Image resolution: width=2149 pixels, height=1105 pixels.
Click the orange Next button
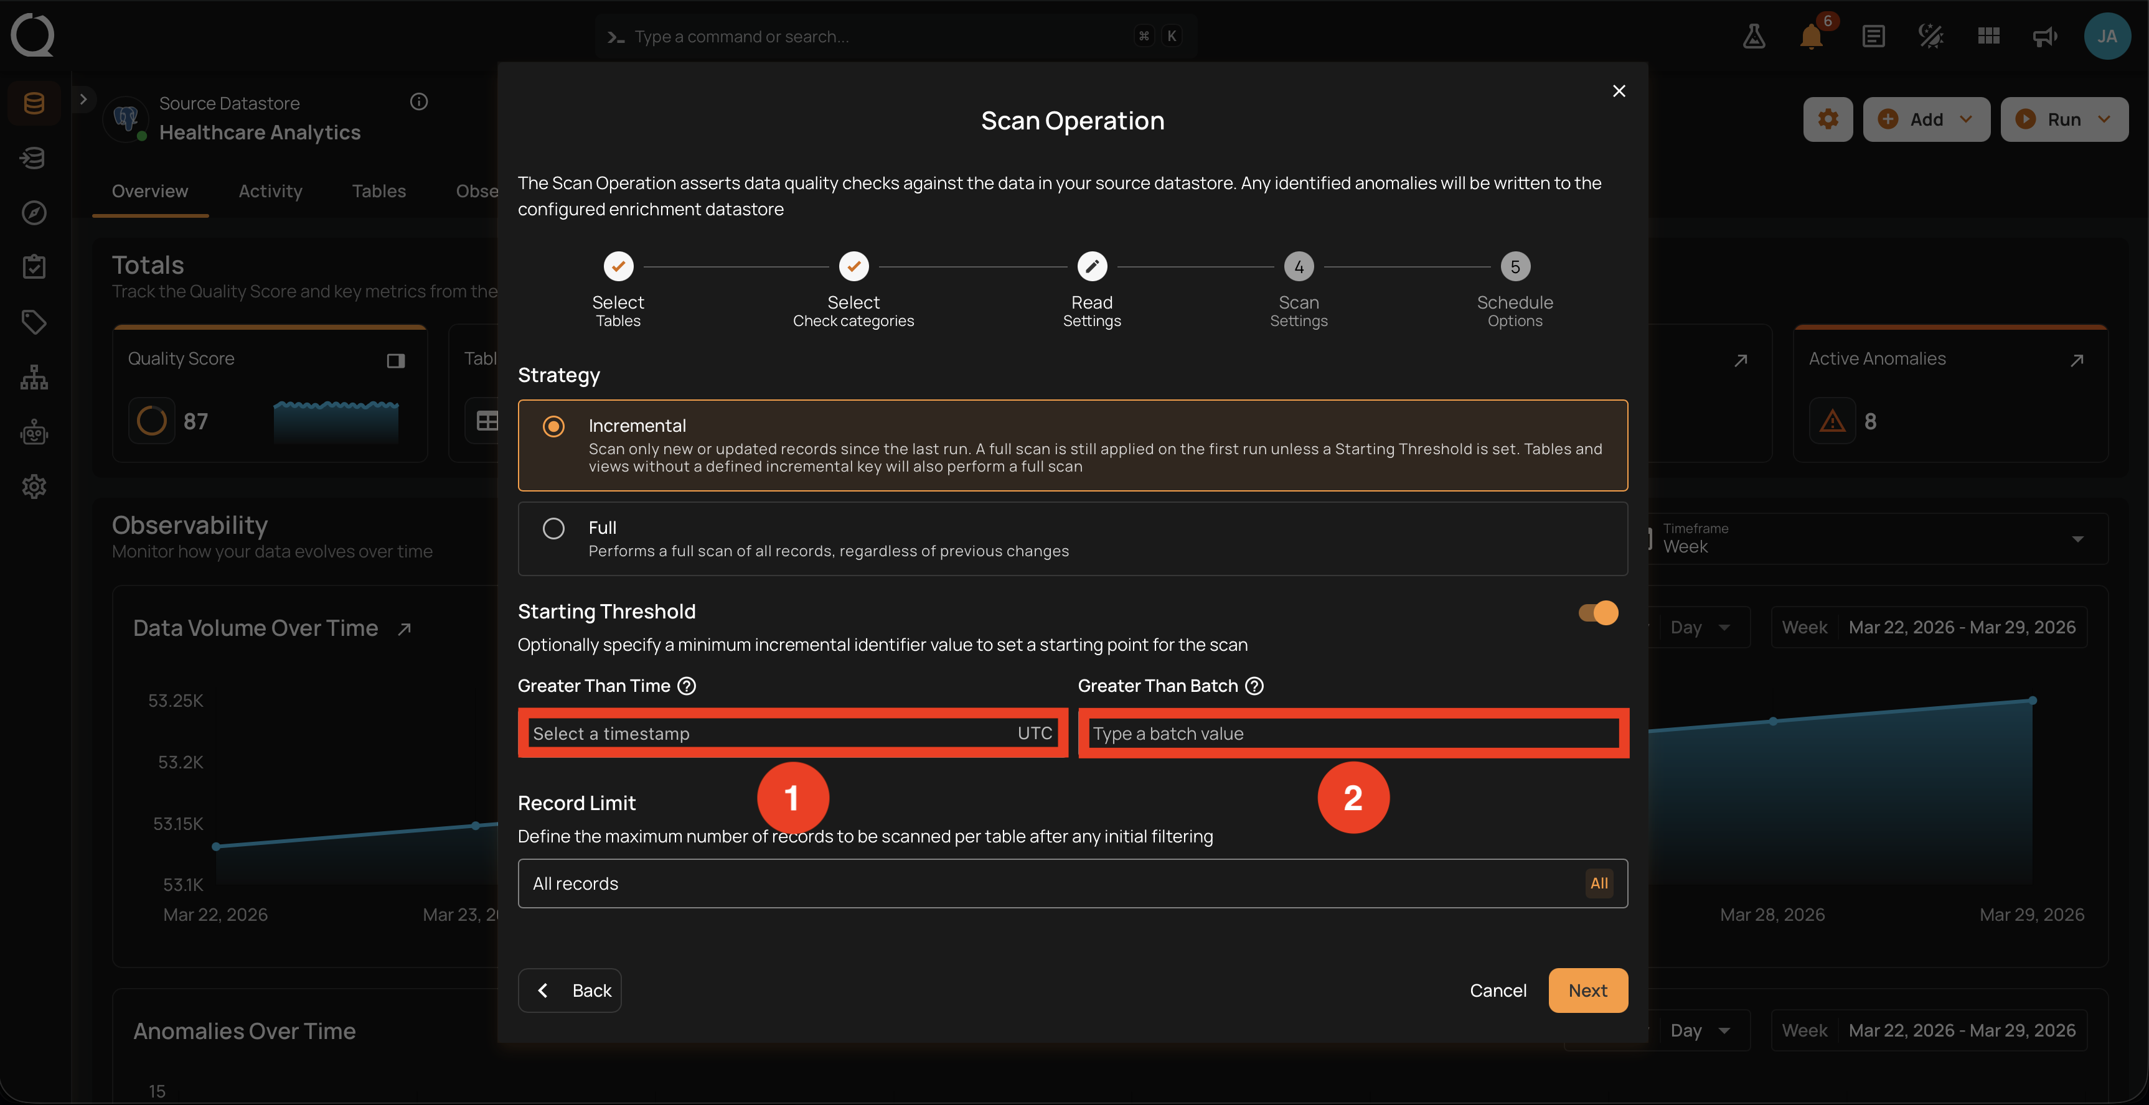1587,990
